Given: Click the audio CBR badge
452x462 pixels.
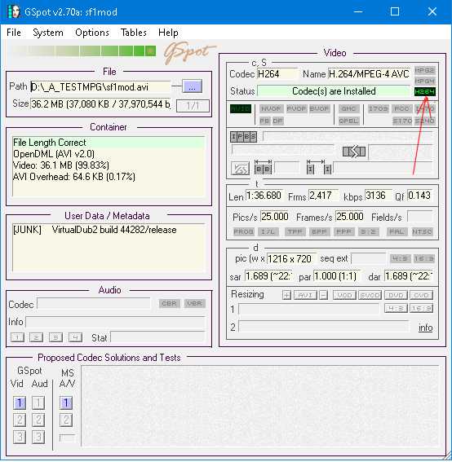Looking at the screenshot, I should coord(170,303).
